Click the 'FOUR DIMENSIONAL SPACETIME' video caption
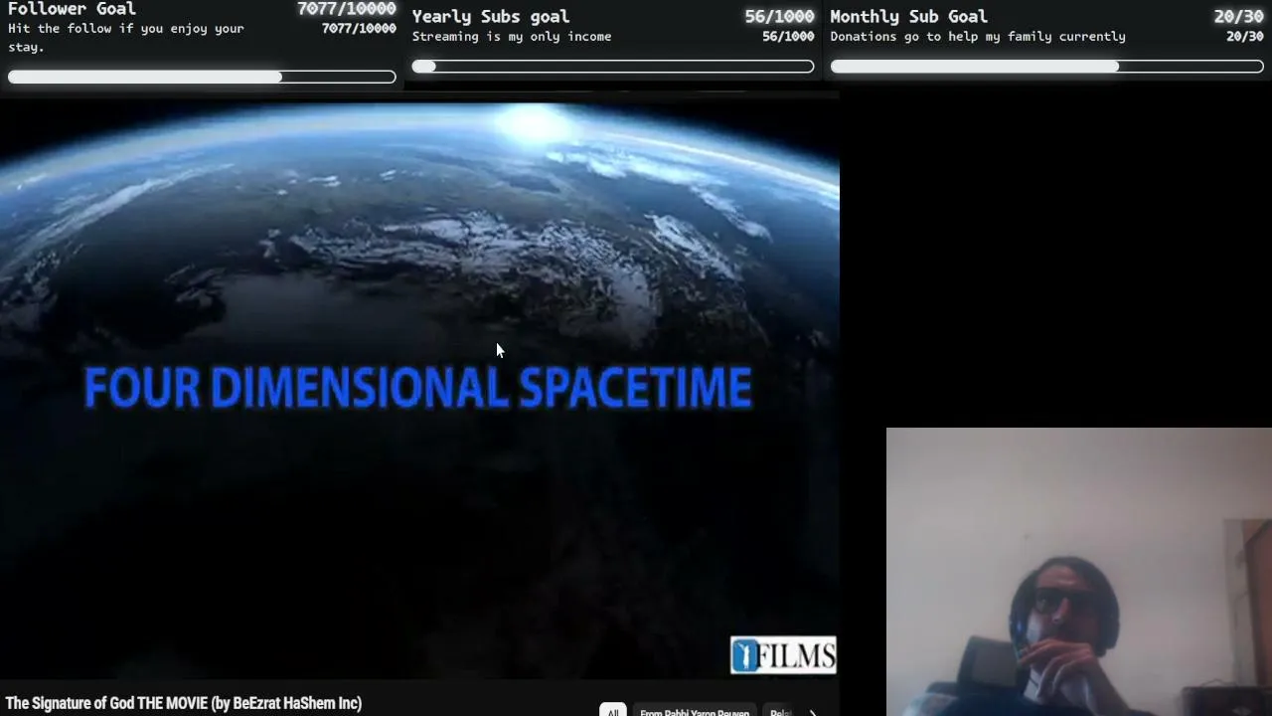 pos(417,388)
